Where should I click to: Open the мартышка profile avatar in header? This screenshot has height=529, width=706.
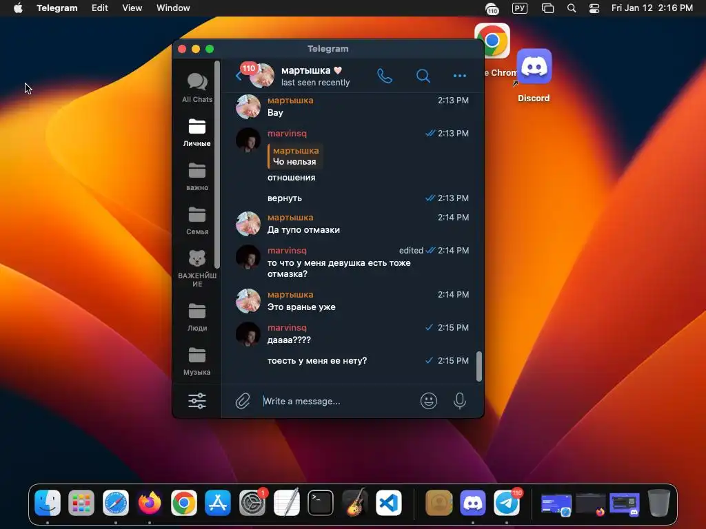[261, 76]
